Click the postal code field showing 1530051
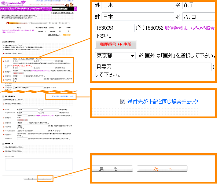 [x=114, y=28]
